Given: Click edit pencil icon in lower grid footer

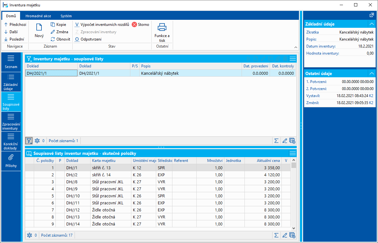Looking at the screenshot, I should (x=285, y=235).
